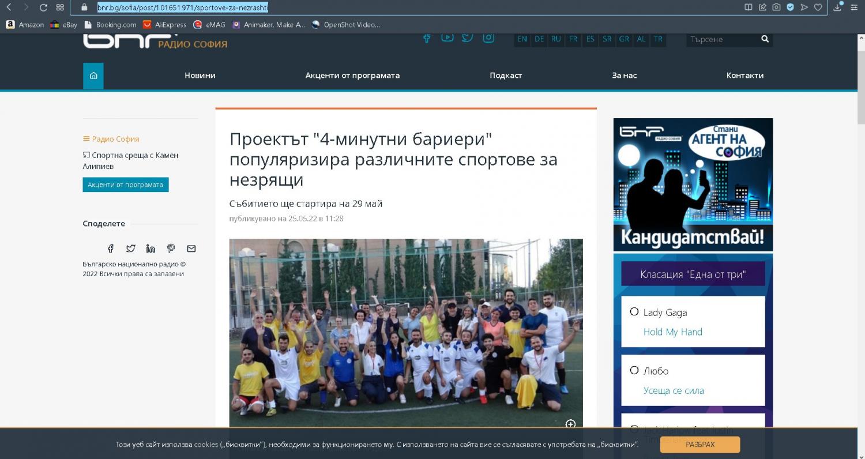Share the article on Twitter
Screen dimensions: 865x459
(131, 249)
